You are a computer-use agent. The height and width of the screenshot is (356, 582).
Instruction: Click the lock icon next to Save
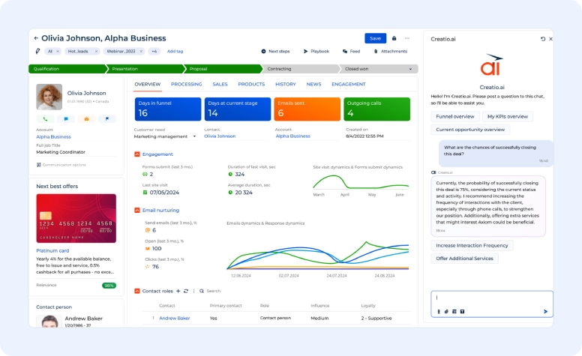pyautogui.click(x=394, y=38)
